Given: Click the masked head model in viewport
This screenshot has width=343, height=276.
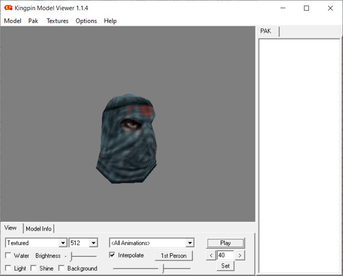Looking at the screenshot, I should point(127,139).
